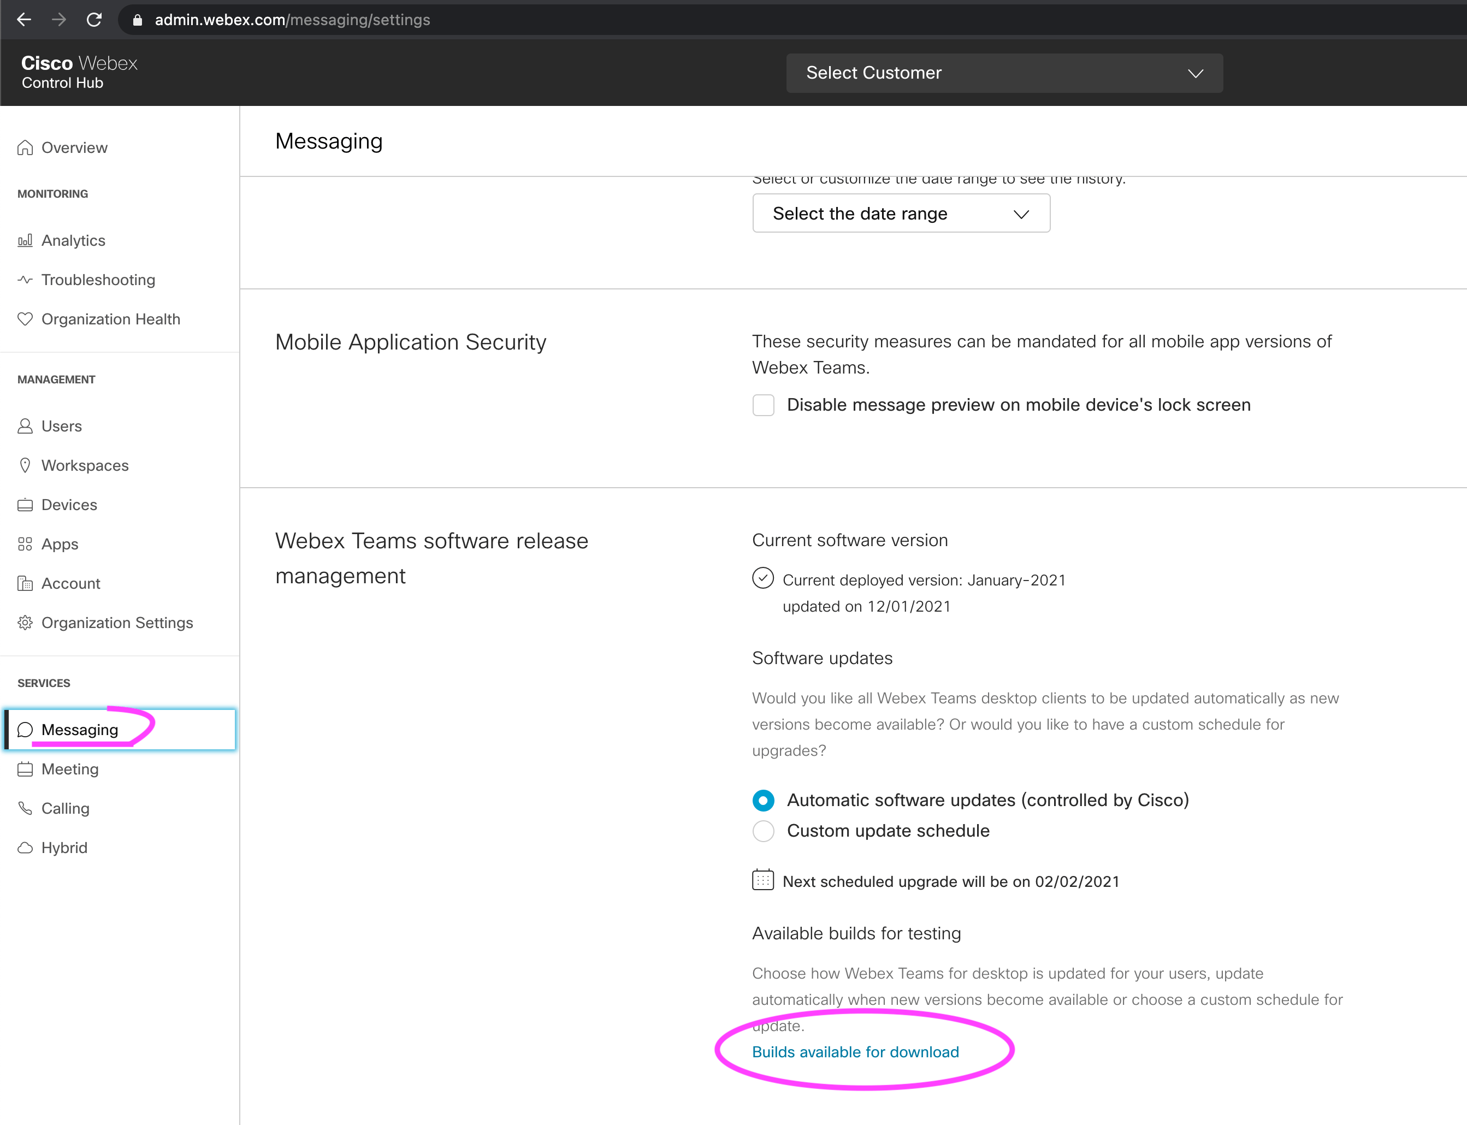The height and width of the screenshot is (1125, 1467).
Task: Reload the page with browser refresh
Action: (94, 20)
